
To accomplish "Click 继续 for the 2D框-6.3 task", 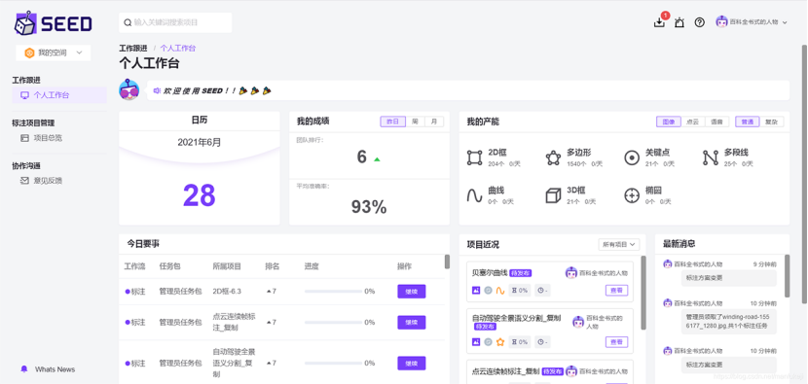I will (x=411, y=292).
